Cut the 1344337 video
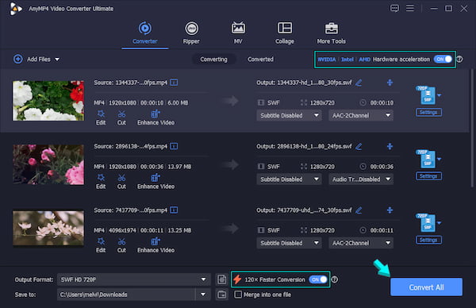476x308 pixels. tap(121, 117)
